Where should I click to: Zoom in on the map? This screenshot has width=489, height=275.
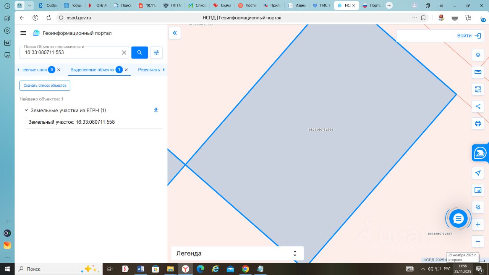(x=478, y=225)
